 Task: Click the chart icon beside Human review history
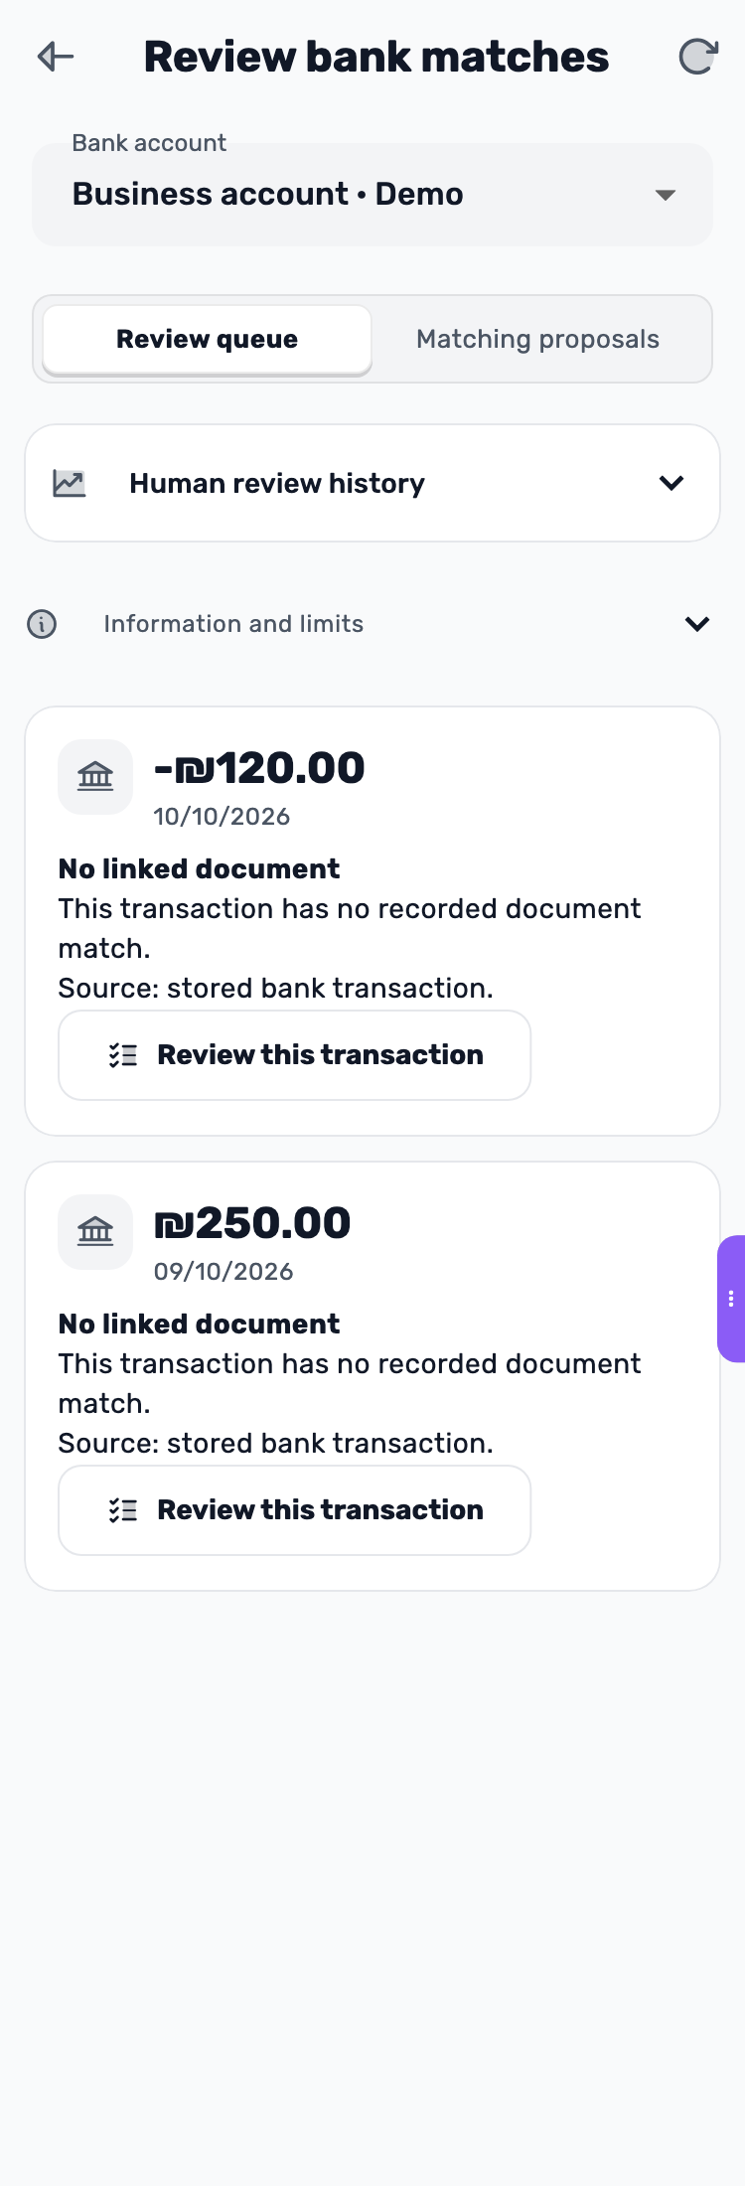tap(70, 484)
